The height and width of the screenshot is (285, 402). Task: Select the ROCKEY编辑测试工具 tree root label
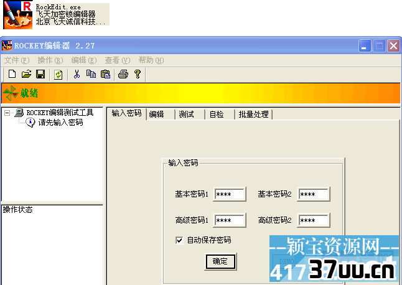tap(60, 113)
